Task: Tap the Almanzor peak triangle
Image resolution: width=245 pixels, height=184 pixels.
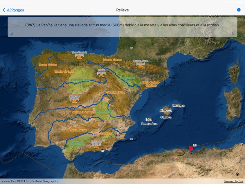Action: pyautogui.click(x=74, y=101)
